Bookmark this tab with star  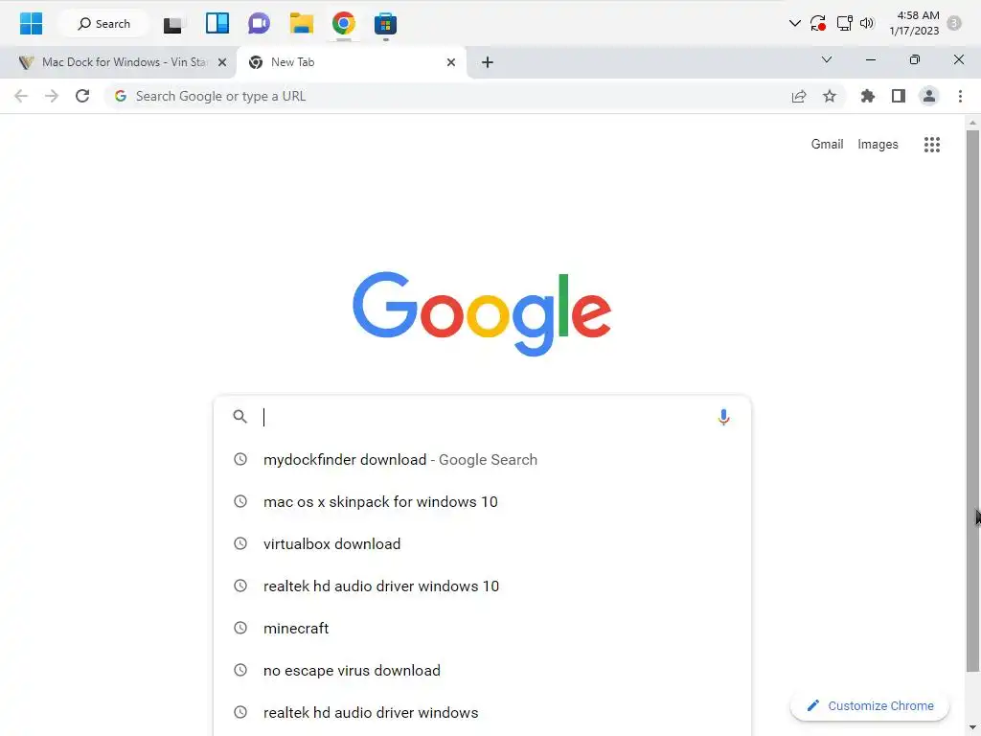(829, 97)
